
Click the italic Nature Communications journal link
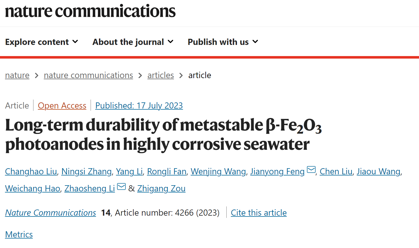coord(50,213)
